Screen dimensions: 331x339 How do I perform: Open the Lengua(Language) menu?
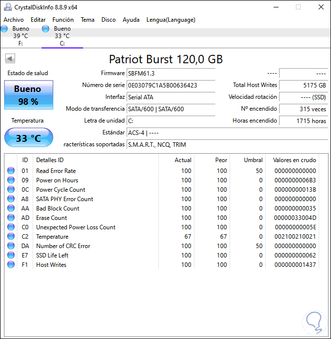pyautogui.click(x=171, y=20)
